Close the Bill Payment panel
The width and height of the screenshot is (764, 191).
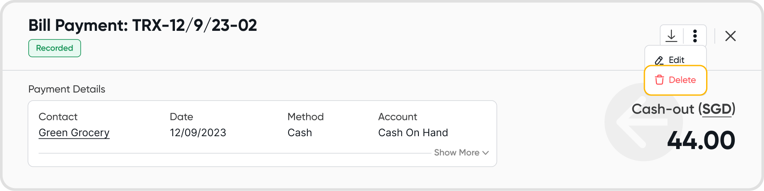point(731,36)
